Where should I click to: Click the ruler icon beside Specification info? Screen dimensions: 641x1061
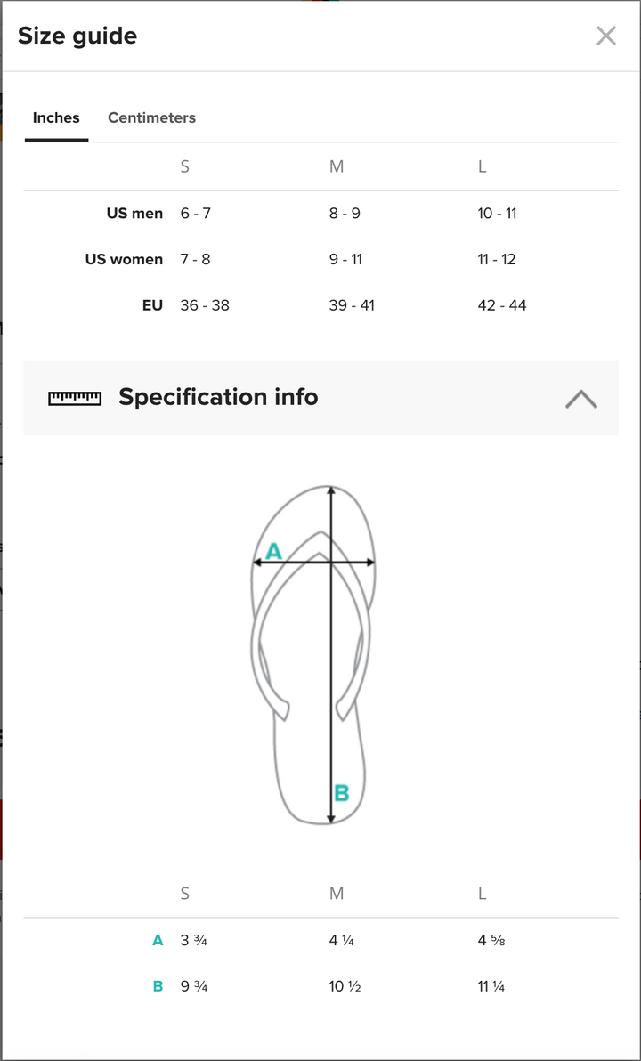tap(75, 398)
